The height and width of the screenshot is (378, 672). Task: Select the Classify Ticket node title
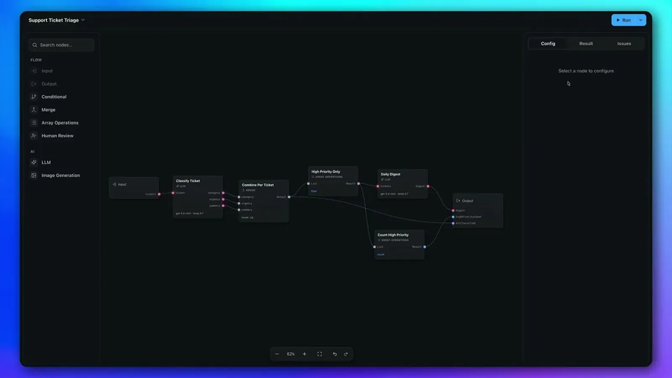click(188, 181)
